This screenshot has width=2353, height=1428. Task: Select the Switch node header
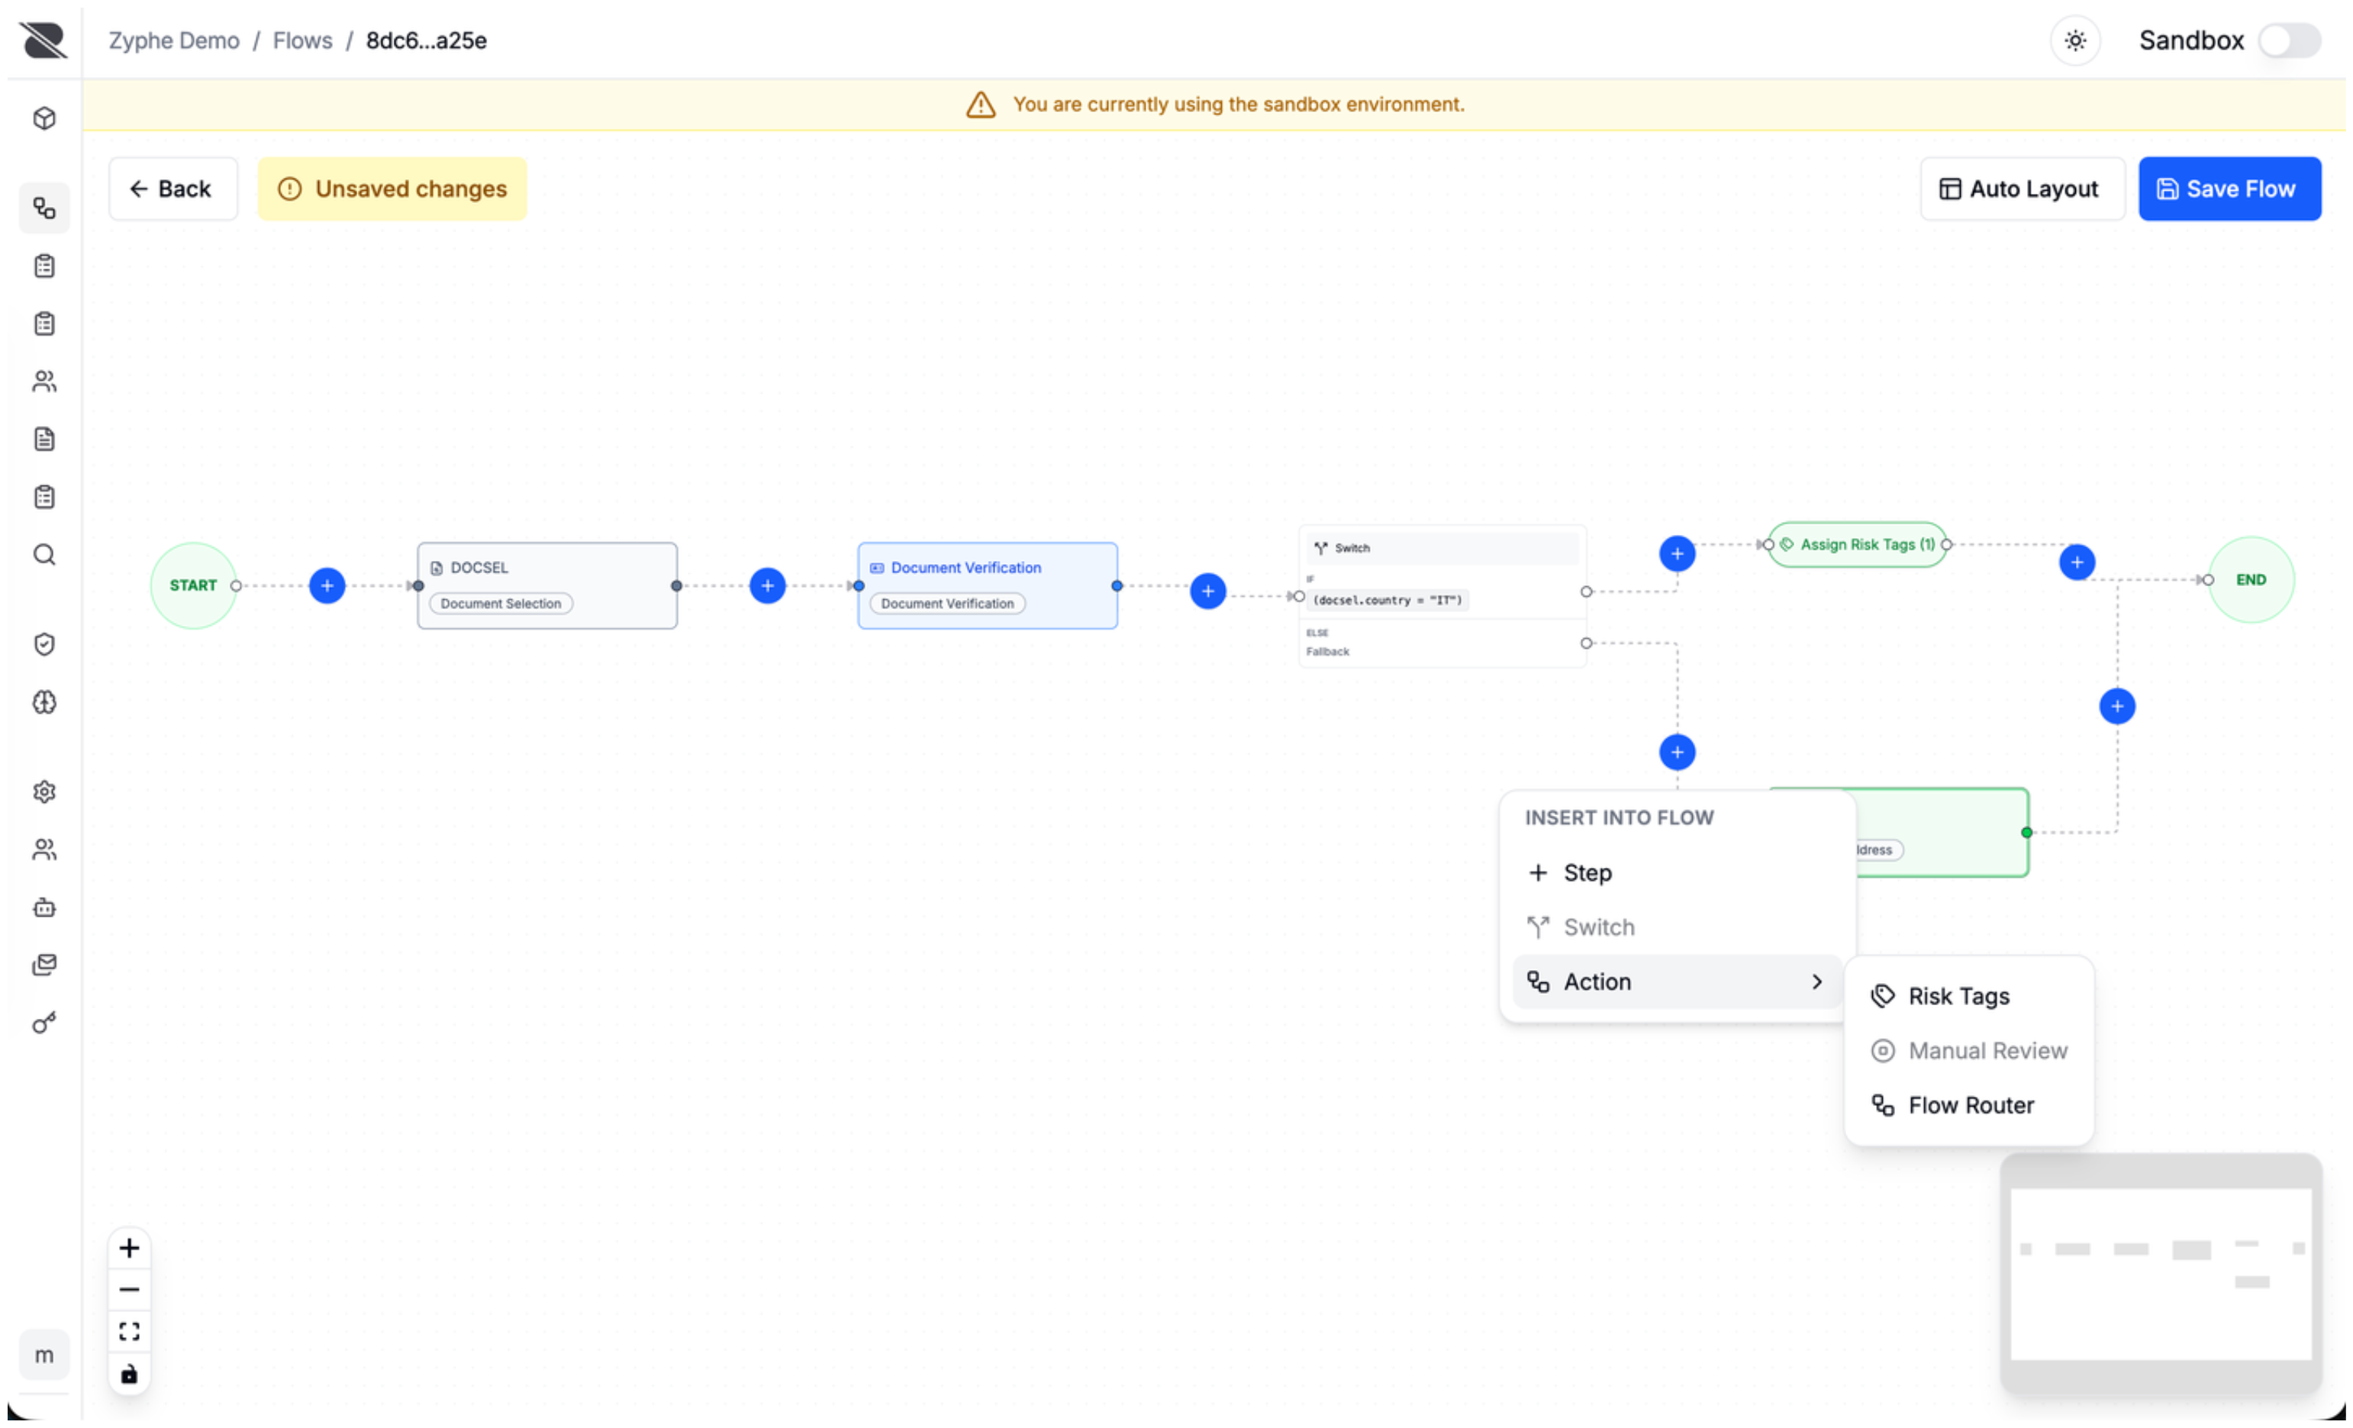(x=1442, y=548)
